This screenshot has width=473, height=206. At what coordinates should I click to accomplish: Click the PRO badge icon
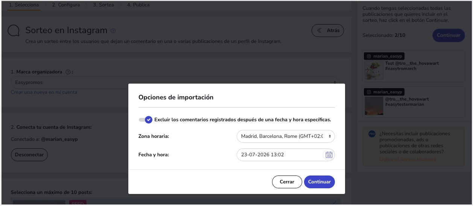coord(372,134)
